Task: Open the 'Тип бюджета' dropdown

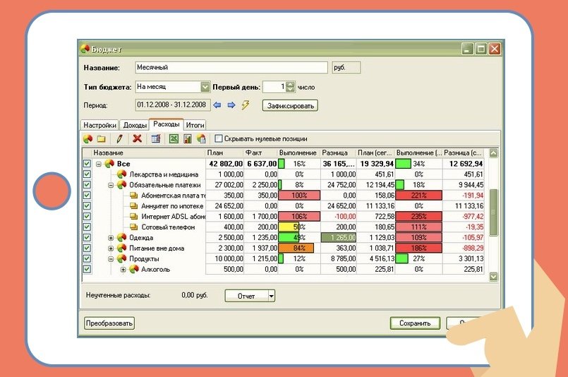Action: tap(205, 87)
